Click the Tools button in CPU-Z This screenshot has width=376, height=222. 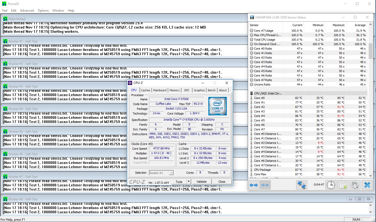pyautogui.click(x=179, y=182)
